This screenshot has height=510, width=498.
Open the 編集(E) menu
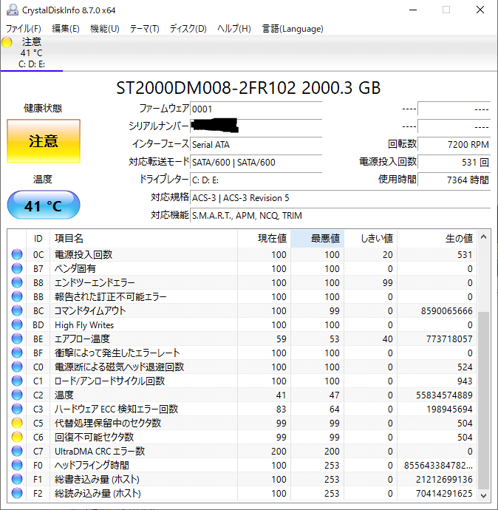[x=66, y=29]
